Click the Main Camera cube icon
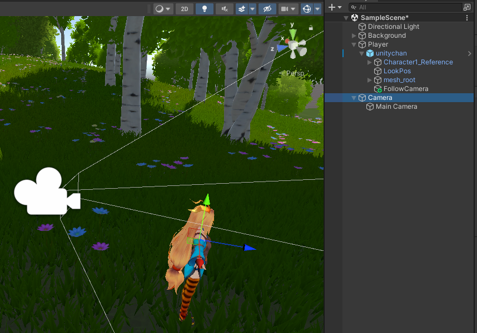477x333 pixels. click(x=370, y=107)
